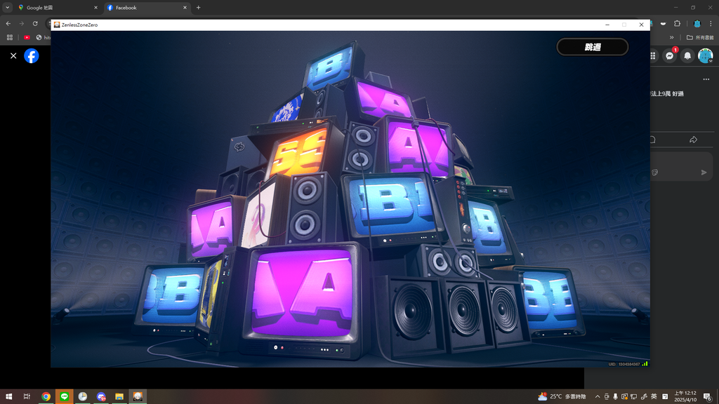
Task: Click the UID text in the game corner
Action: coord(624,364)
